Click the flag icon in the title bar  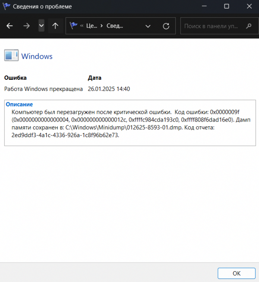click(x=6, y=7)
